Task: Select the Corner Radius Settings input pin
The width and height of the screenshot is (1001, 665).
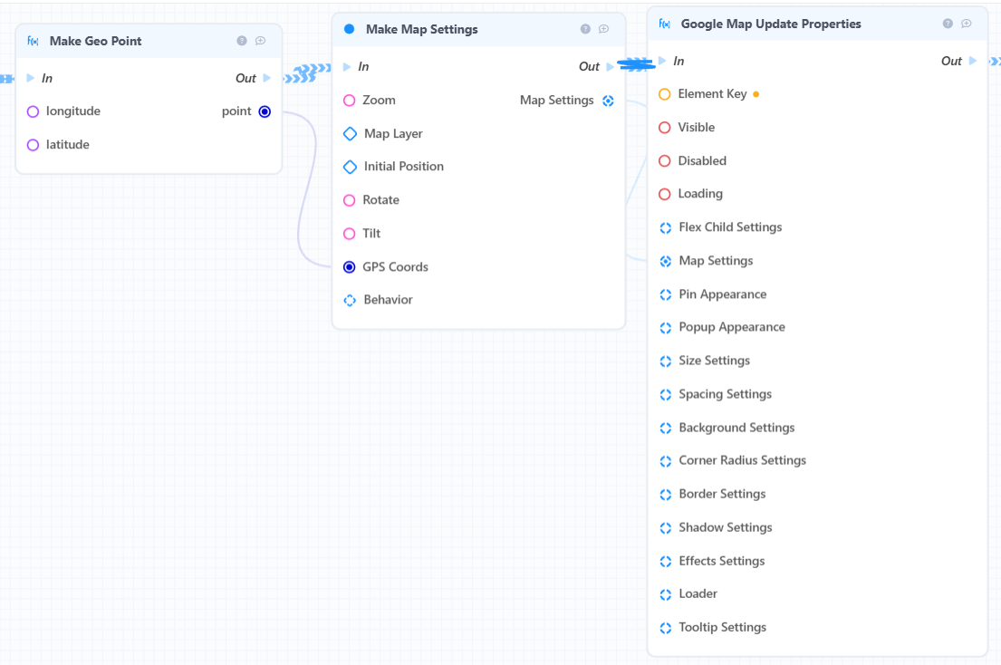Action: click(665, 461)
